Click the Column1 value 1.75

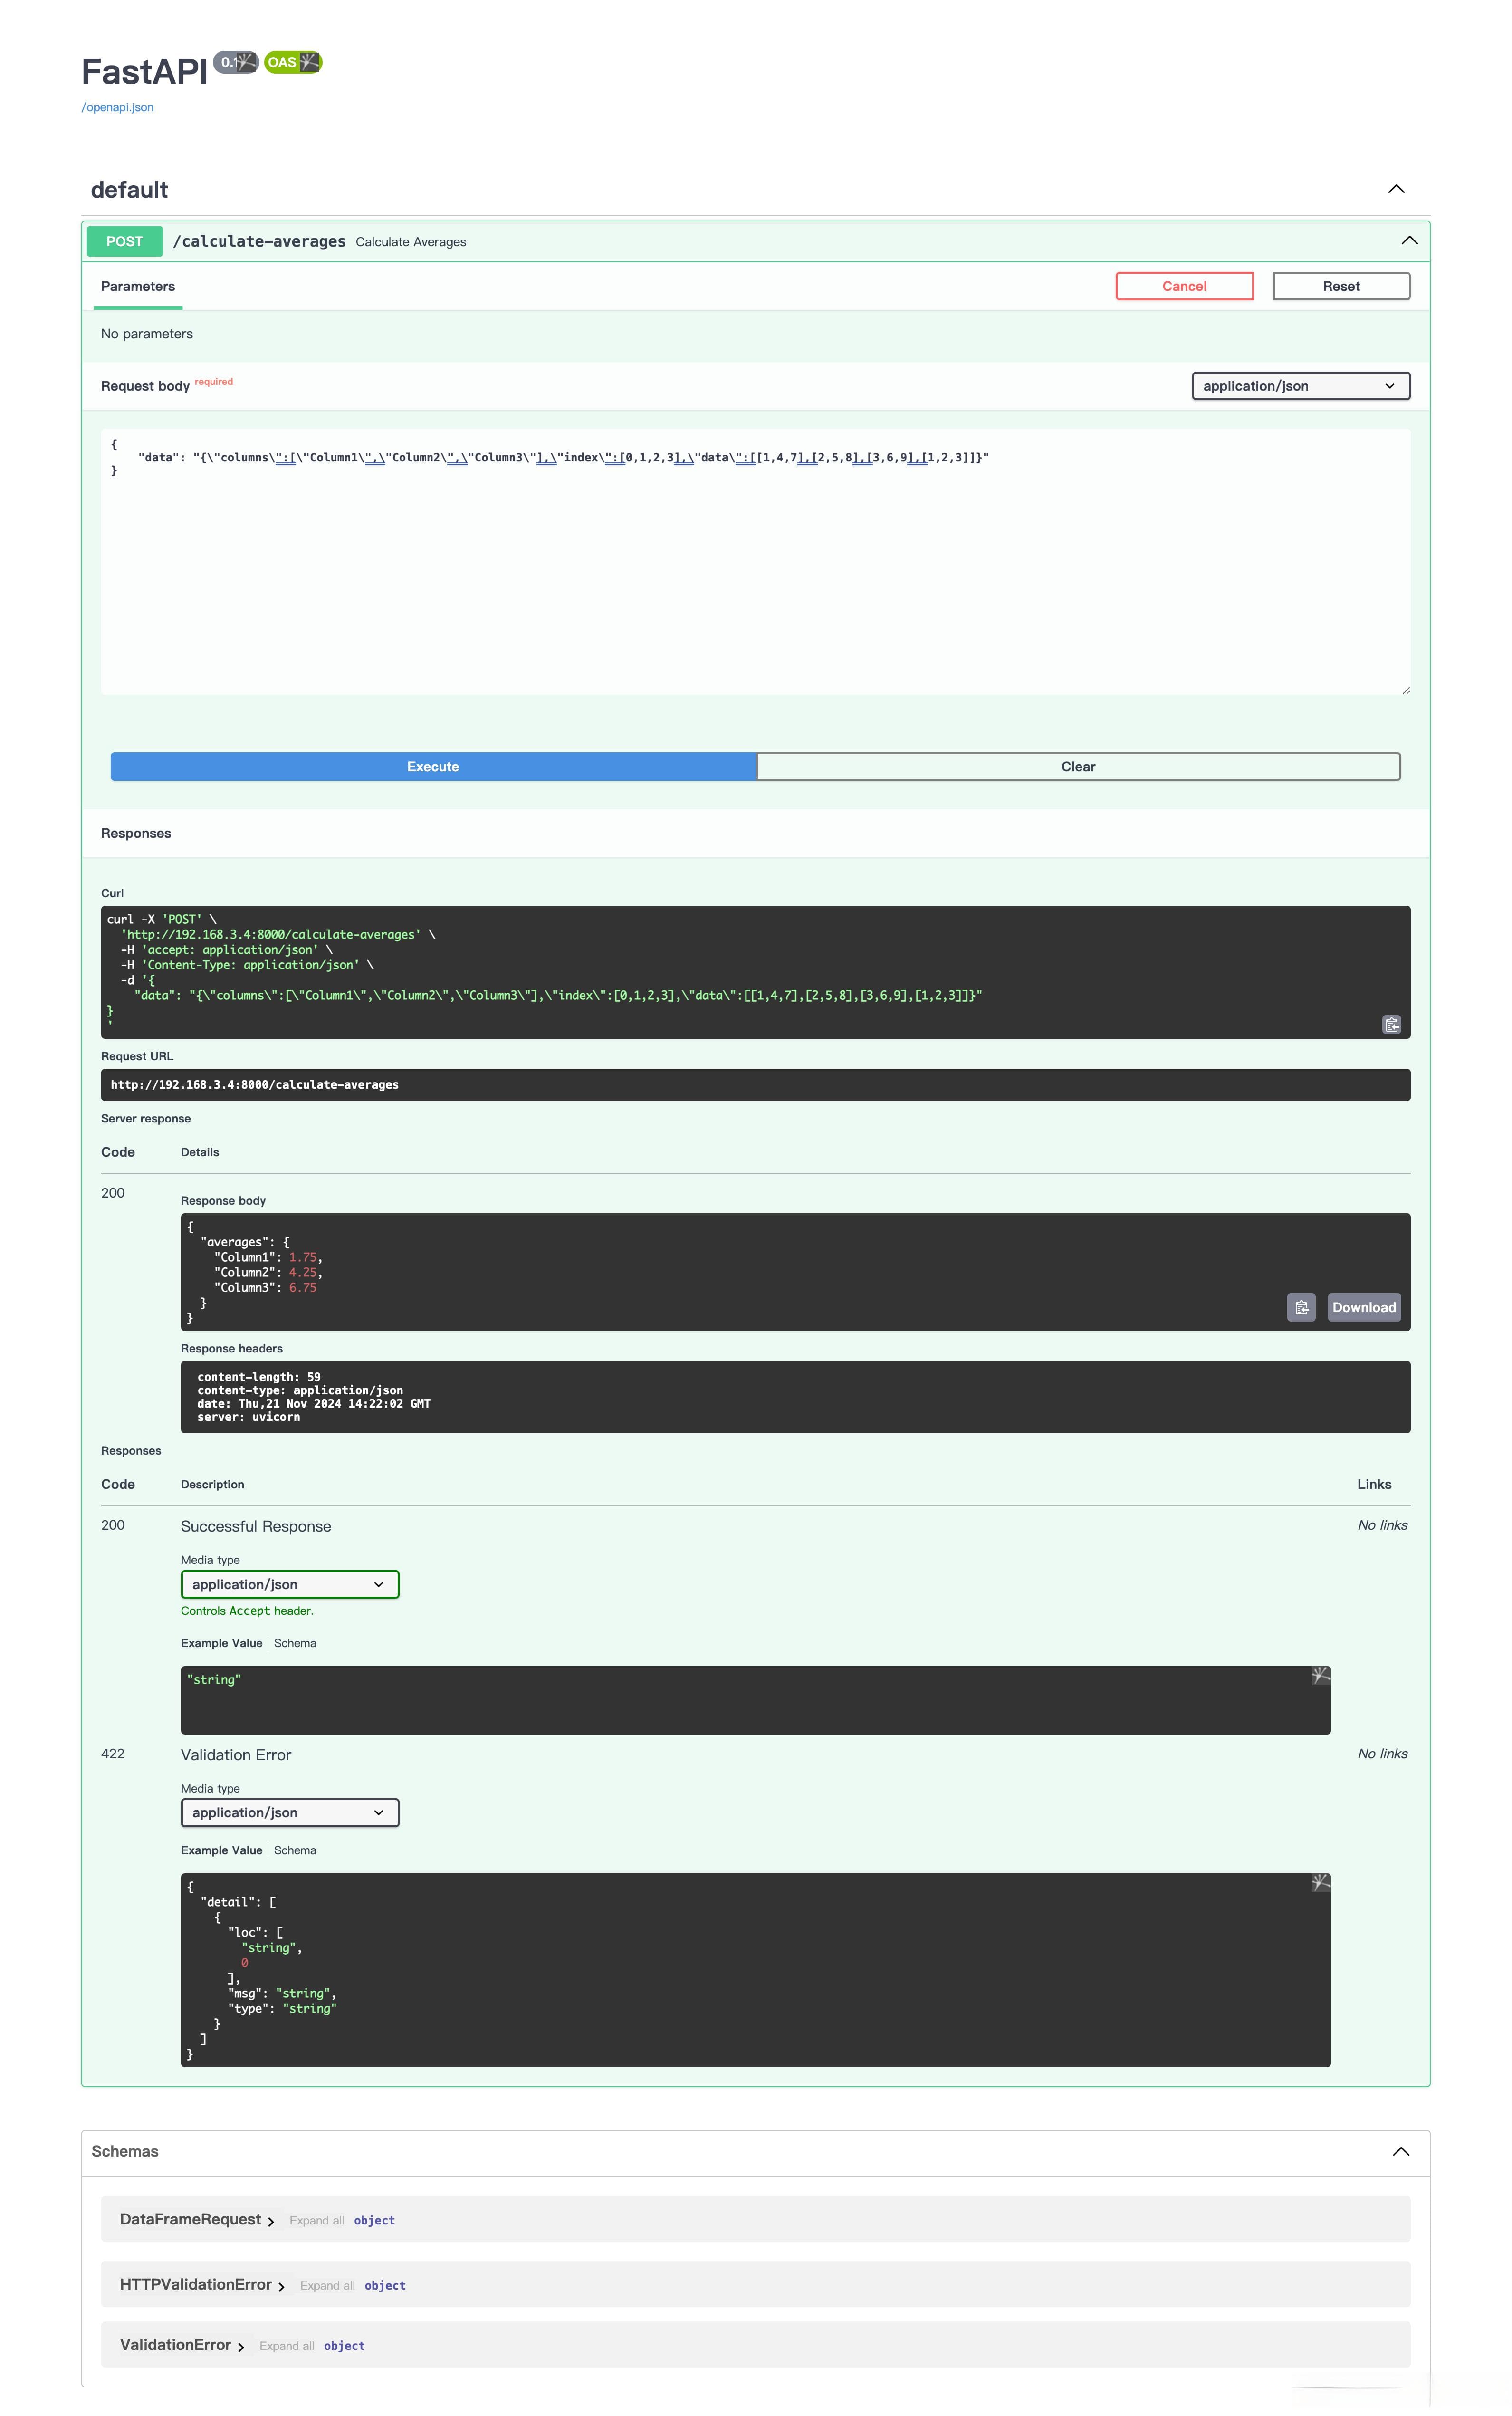(x=303, y=1257)
